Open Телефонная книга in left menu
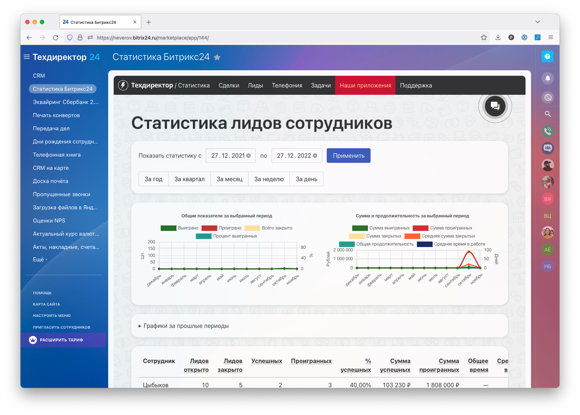 [x=57, y=155]
